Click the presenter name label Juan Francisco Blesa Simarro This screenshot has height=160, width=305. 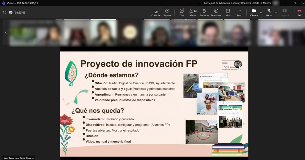18,158
